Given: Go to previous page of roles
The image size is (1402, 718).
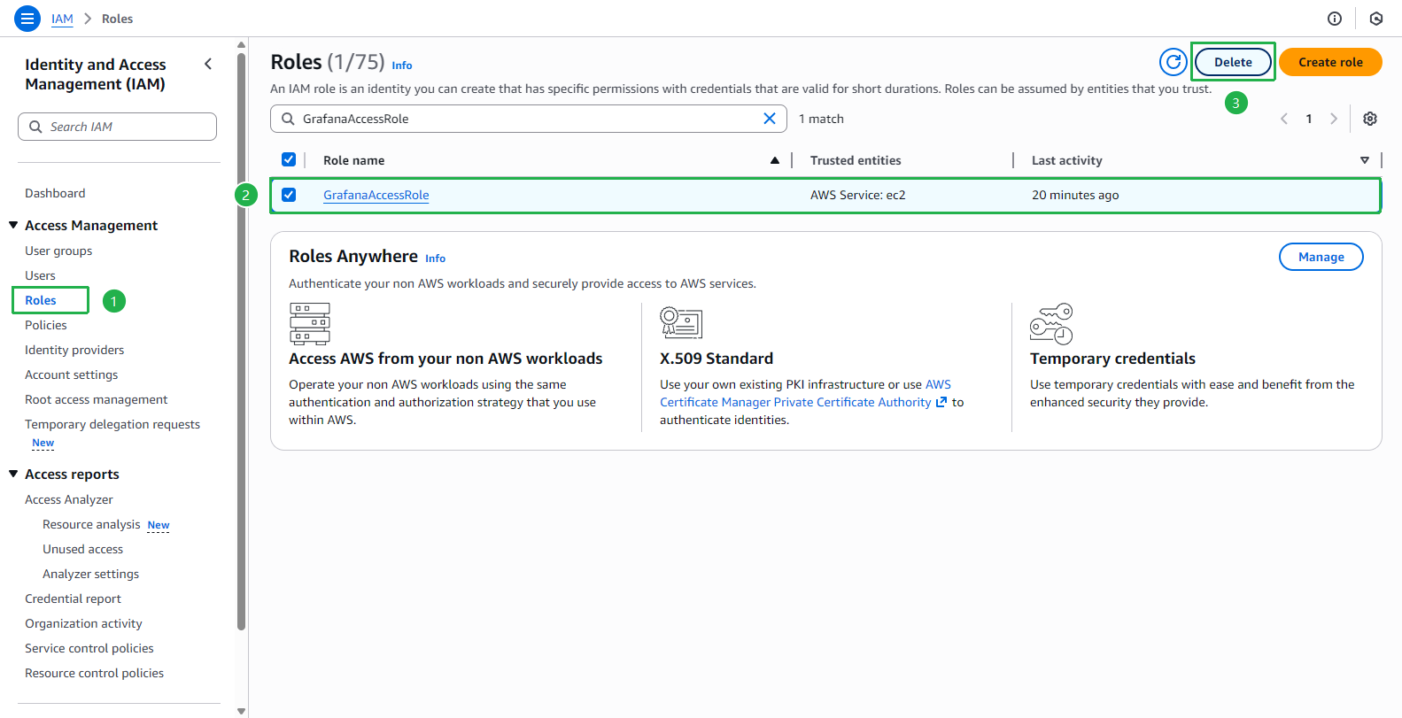Looking at the screenshot, I should pos(1284,119).
